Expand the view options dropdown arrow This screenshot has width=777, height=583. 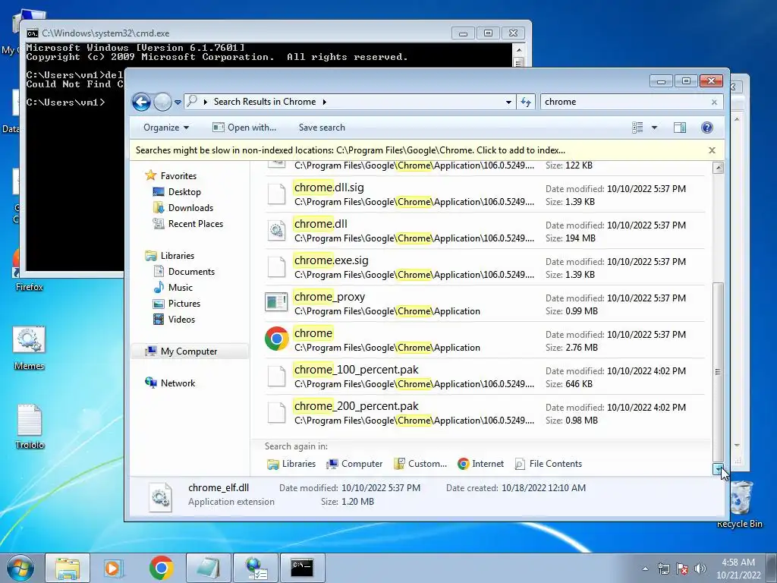pyautogui.click(x=654, y=128)
